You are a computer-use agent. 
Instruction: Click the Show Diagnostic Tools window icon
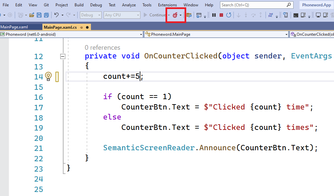tap(199, 15)
